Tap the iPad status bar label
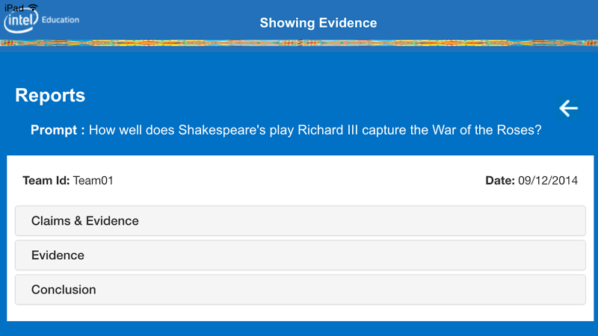Screen dimensions: 598x336 coord(13,7)
